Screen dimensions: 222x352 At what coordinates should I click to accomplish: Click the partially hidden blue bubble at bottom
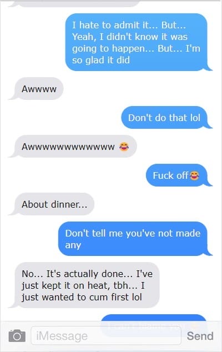[x=154, y=318]
